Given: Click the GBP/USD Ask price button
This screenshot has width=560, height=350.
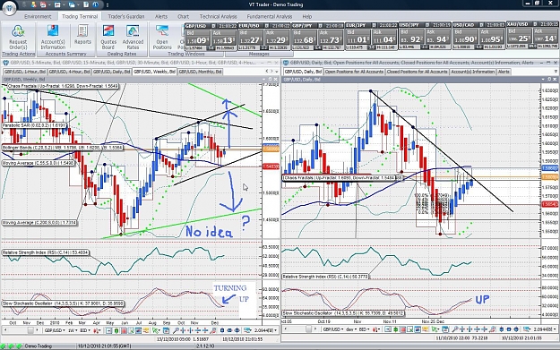Looking at the screenshot, I should pyautogui.click(x=223, y=38).
